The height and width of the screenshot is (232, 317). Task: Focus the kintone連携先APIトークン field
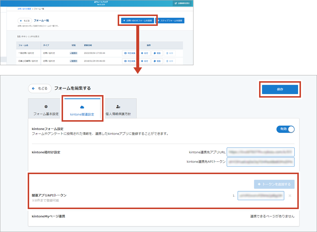point(260,162)
